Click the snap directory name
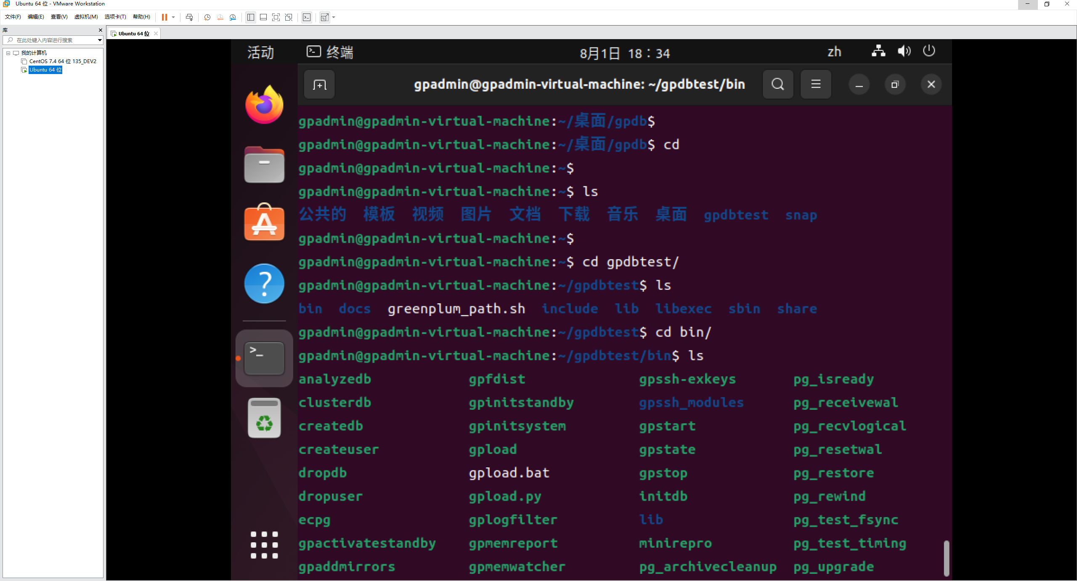 pos(801,215)
